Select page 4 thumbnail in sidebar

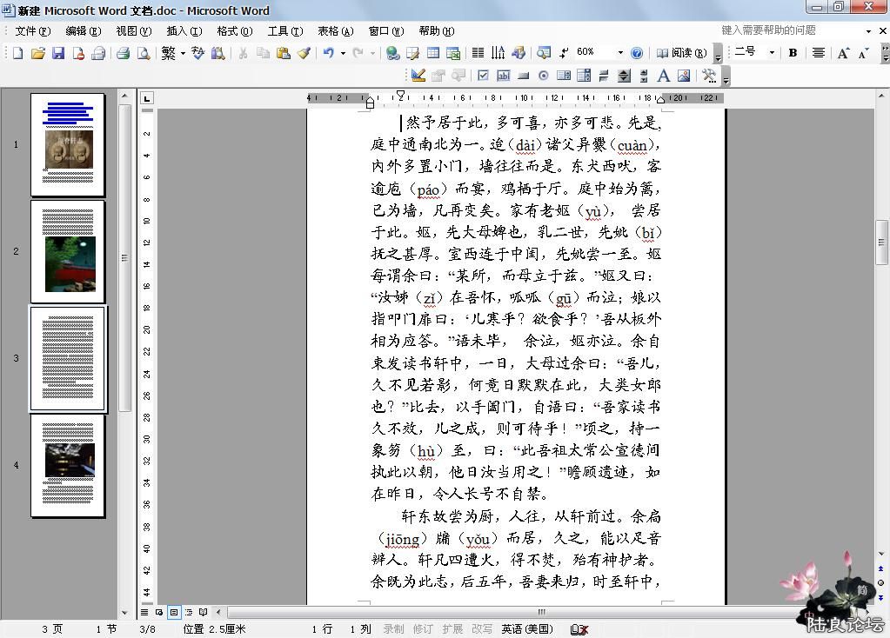68,465
